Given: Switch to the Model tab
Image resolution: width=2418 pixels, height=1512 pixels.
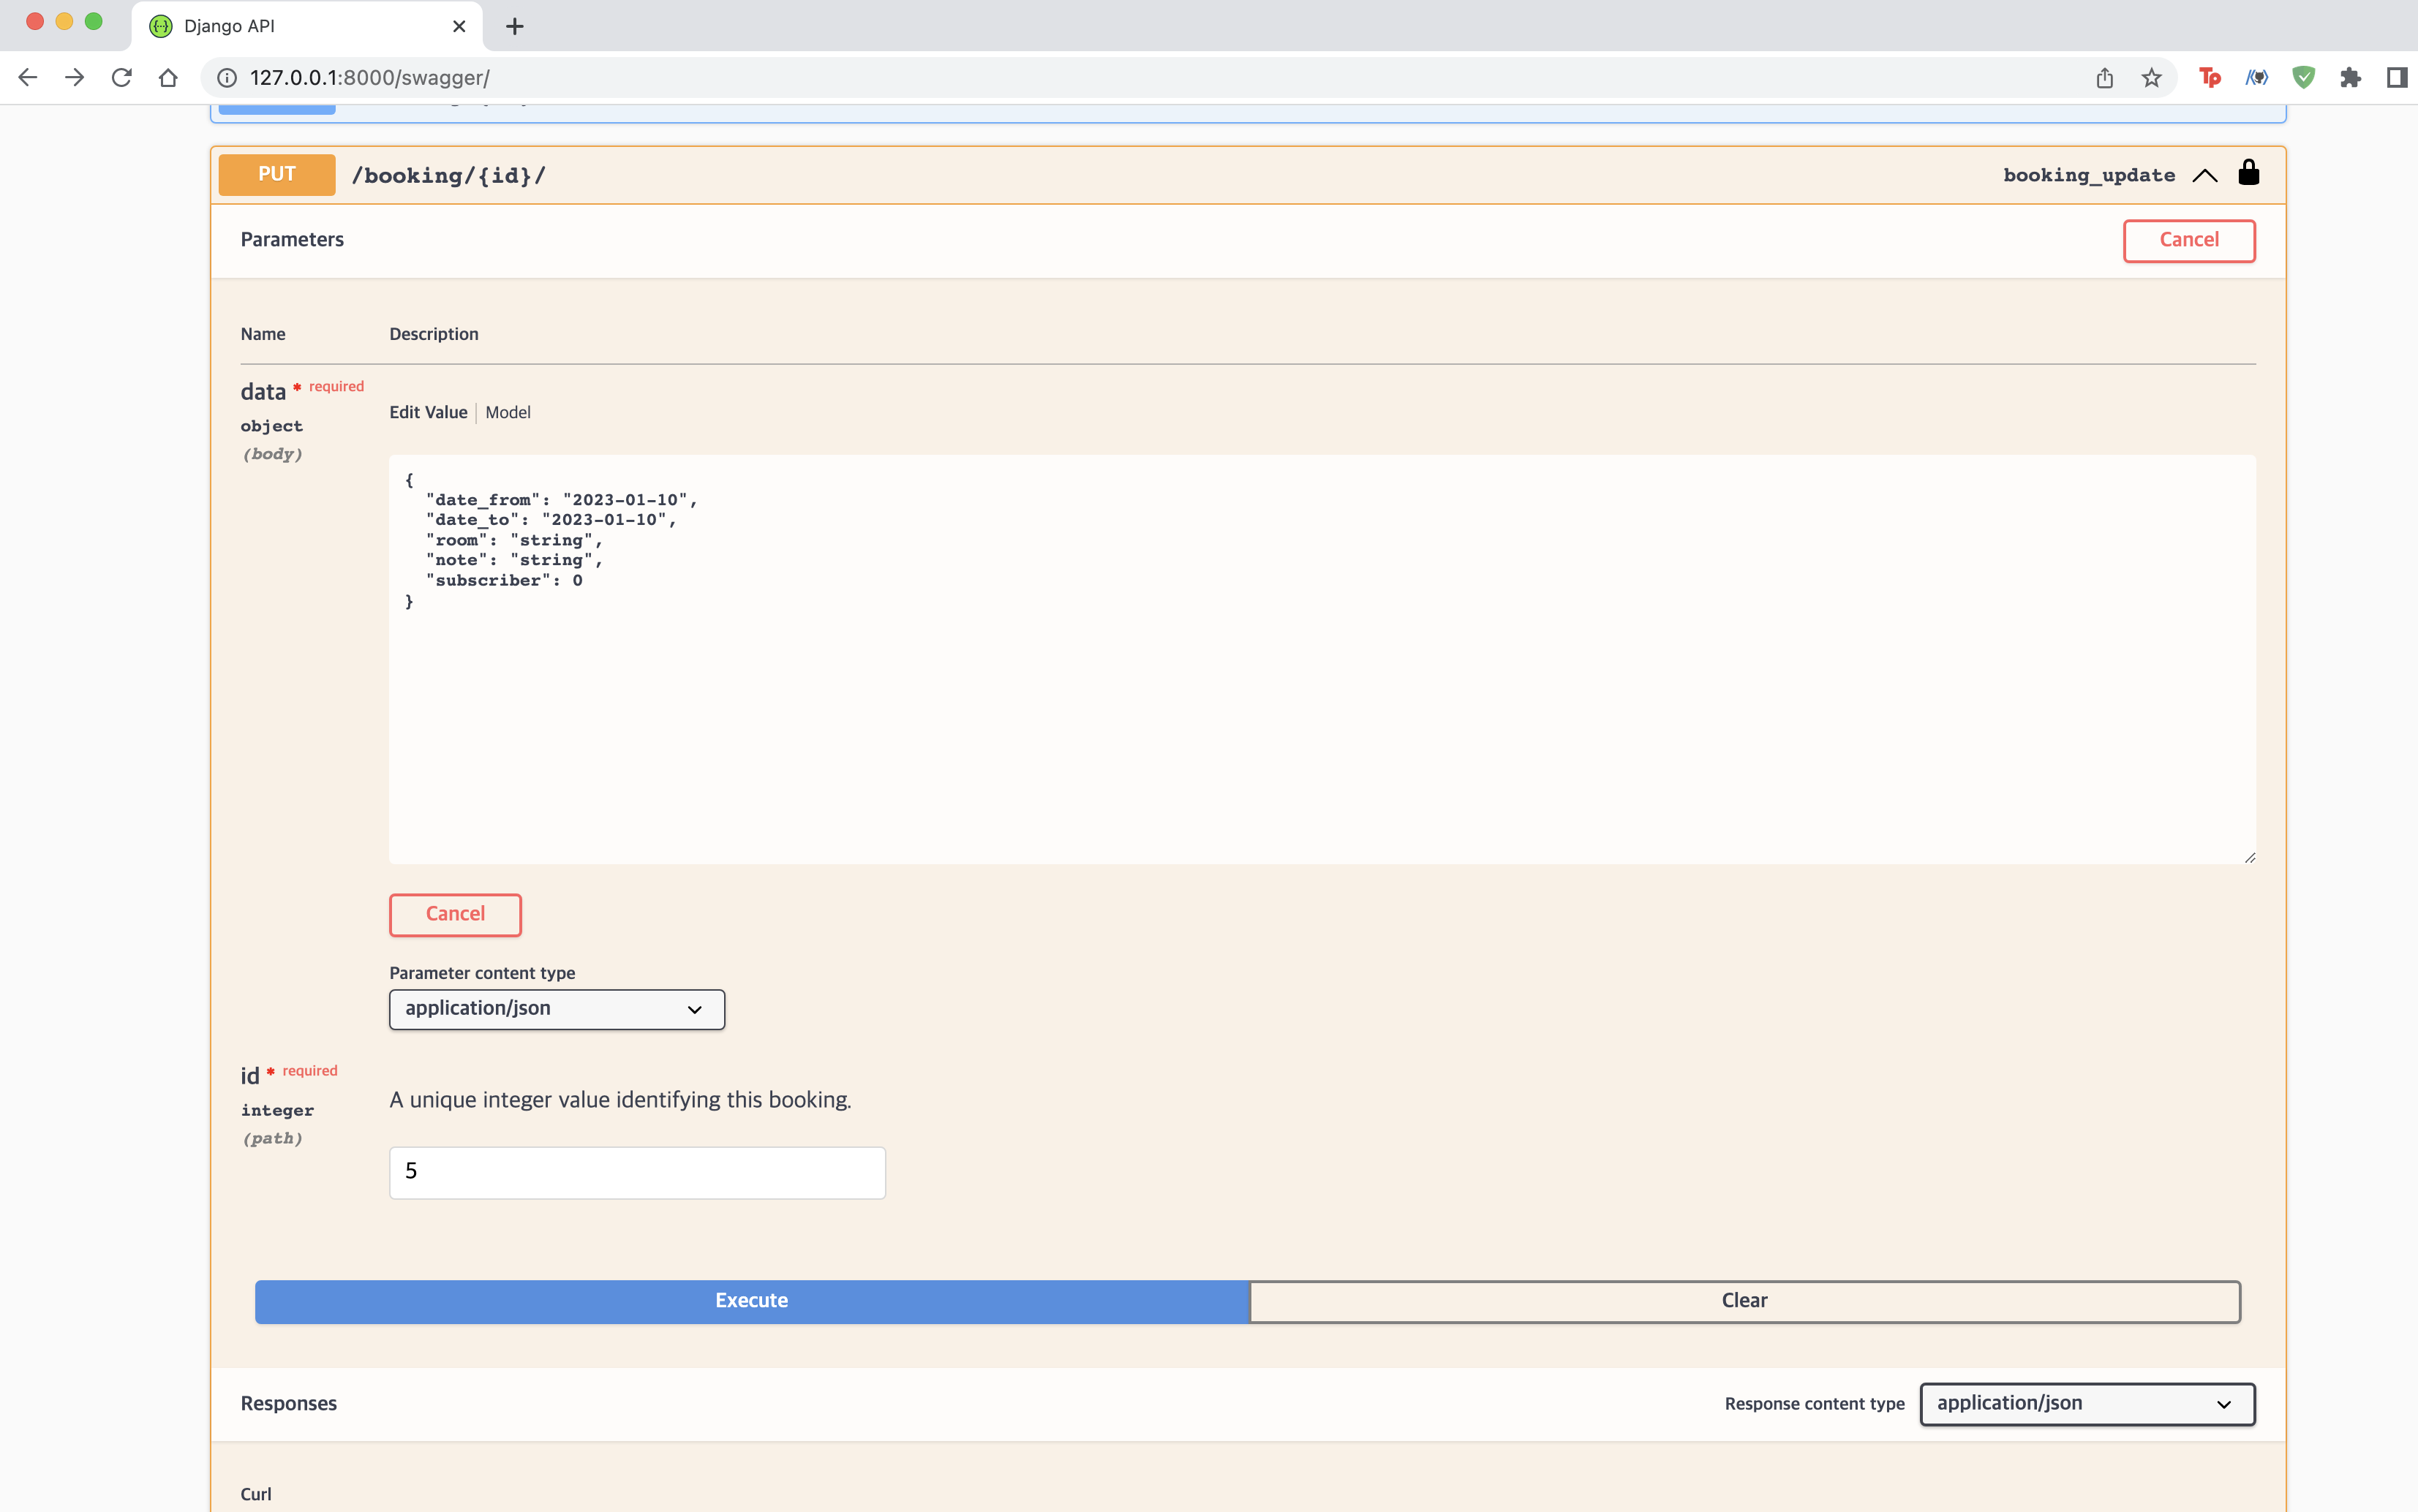Looking at the screenshot, I should point(507,412).
